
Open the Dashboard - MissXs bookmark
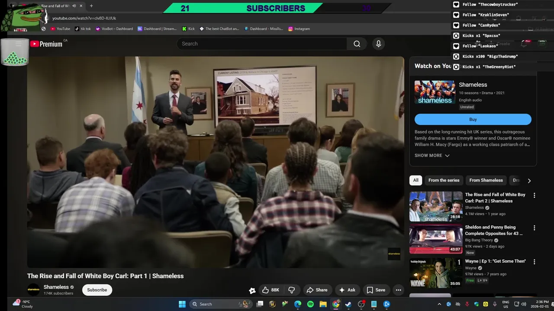pyautogui.click(x=264, y=29)
